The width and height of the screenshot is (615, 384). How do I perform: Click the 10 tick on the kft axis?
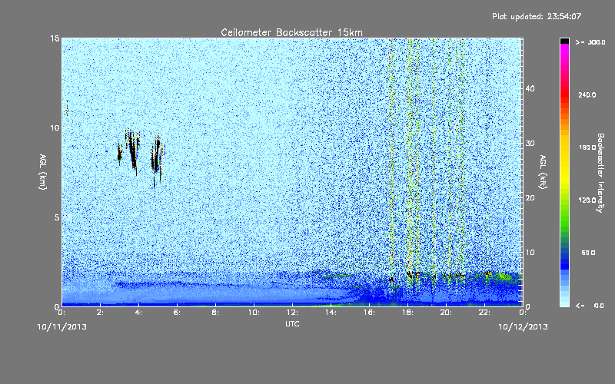pyautogui.click(x=530, y=253)
